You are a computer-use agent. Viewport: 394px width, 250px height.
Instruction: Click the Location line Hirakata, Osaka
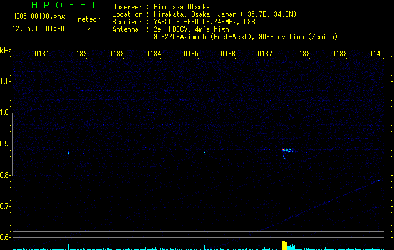(204, 14)
